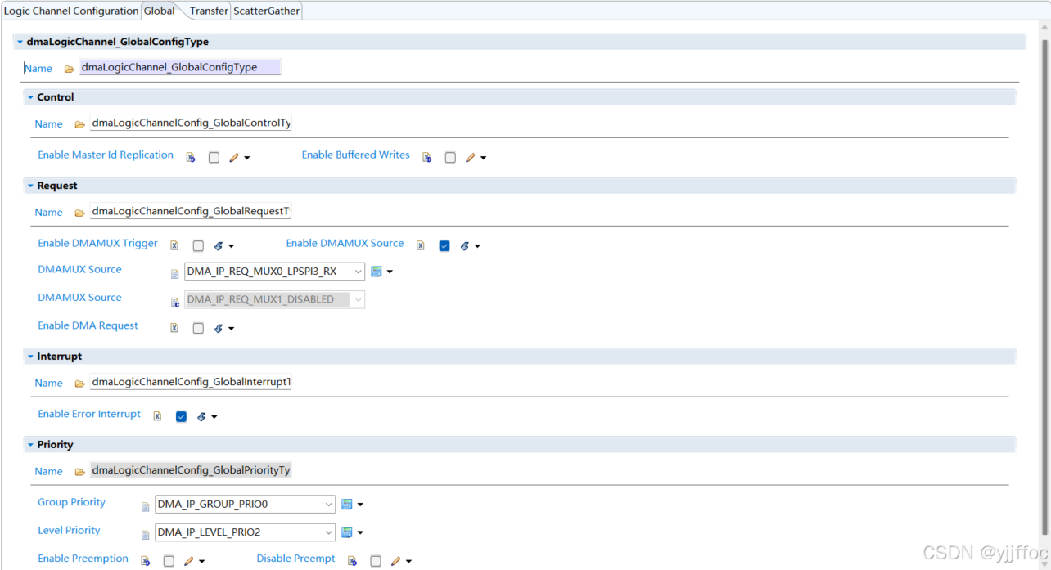Screen dimensions: 1051x570
Task: Collapse the Priority section
Action: [30, 445]
